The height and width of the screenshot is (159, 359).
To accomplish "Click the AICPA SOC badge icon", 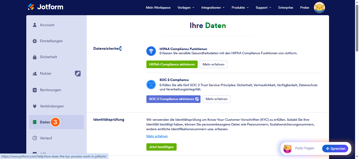I will (151, 85).
